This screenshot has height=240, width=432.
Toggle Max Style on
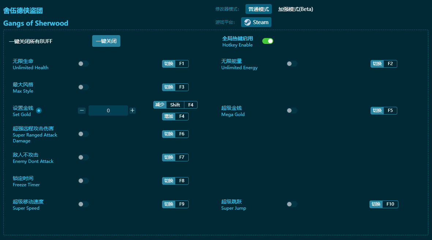coord(83,87)
